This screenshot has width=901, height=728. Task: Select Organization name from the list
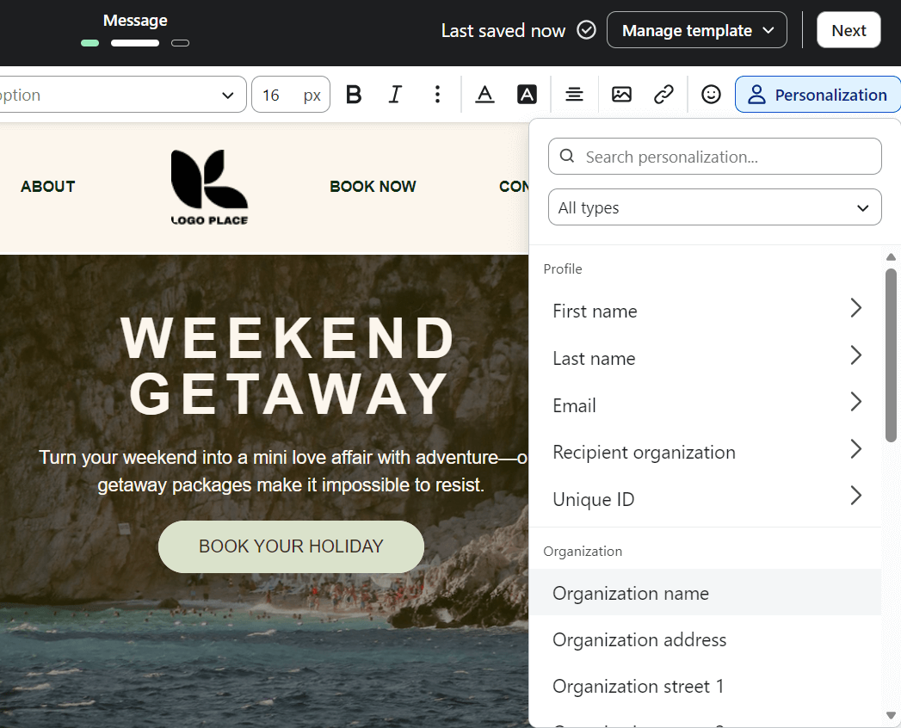point(631,593)
